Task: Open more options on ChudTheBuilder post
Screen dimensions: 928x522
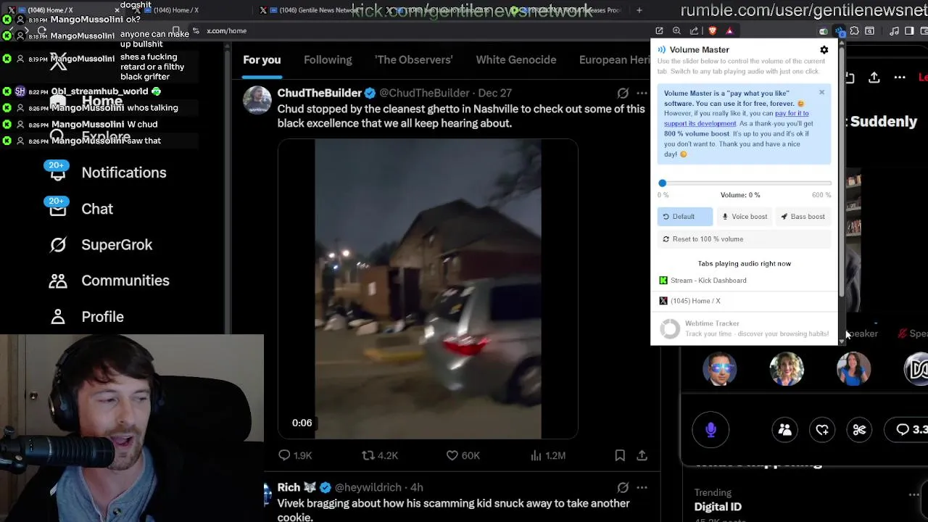Action: (642, 93)
